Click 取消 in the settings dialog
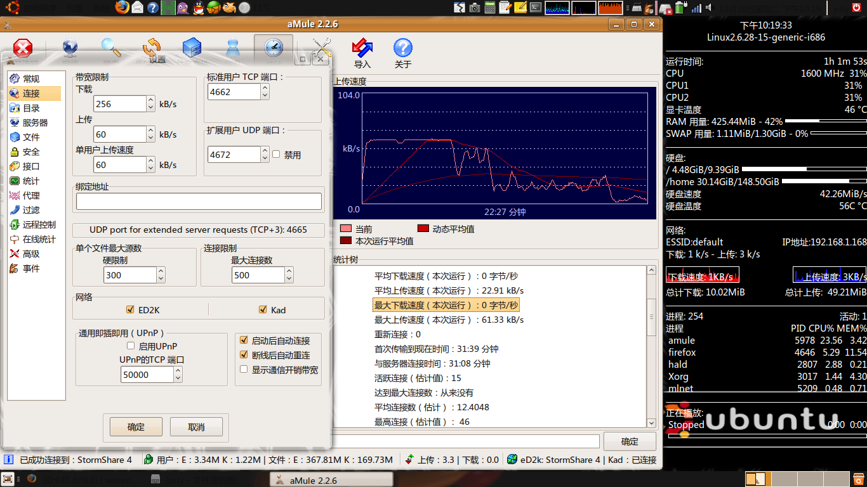867x487 pixels. 197,427
